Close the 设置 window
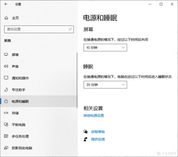Image resolution: width=178 pixels, height=157 pixels. point(172,4)
